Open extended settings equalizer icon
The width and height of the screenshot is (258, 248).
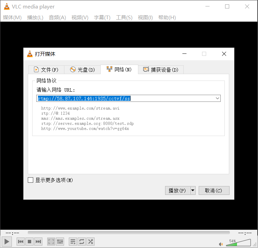tap(60, 242)
